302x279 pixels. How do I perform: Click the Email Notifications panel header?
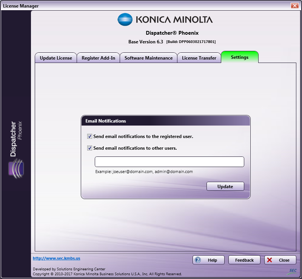(x=166, y=121)
